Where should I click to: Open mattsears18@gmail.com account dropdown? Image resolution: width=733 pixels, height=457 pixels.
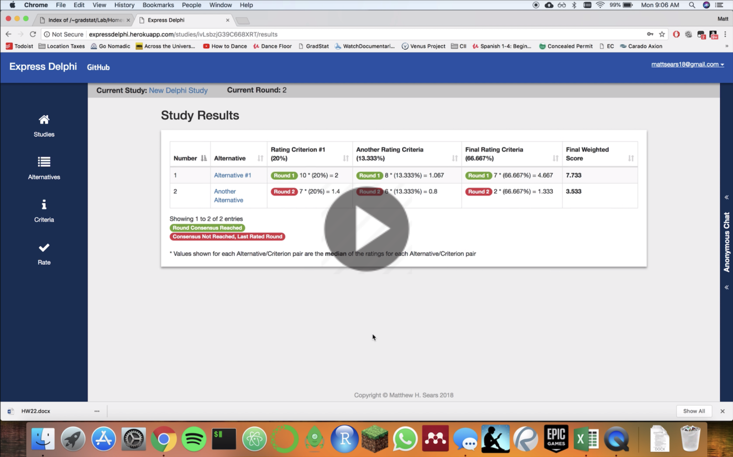[687, 65]
